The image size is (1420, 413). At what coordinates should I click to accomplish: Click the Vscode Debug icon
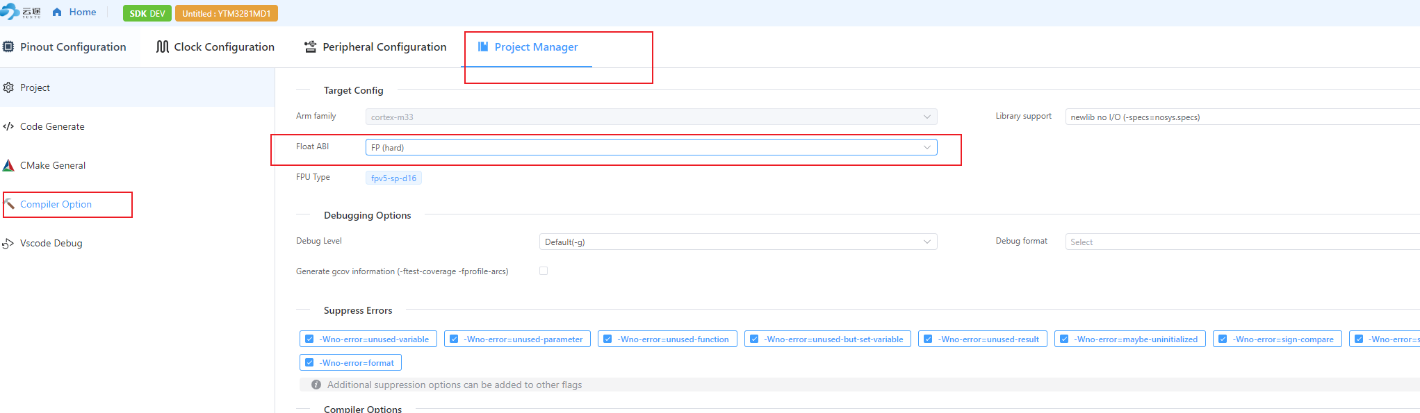point(8,243)
